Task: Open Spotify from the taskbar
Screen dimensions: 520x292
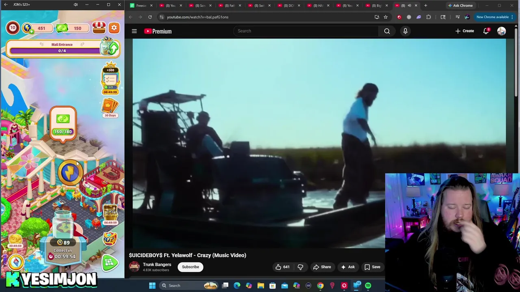Action: (x=368, y=286)
